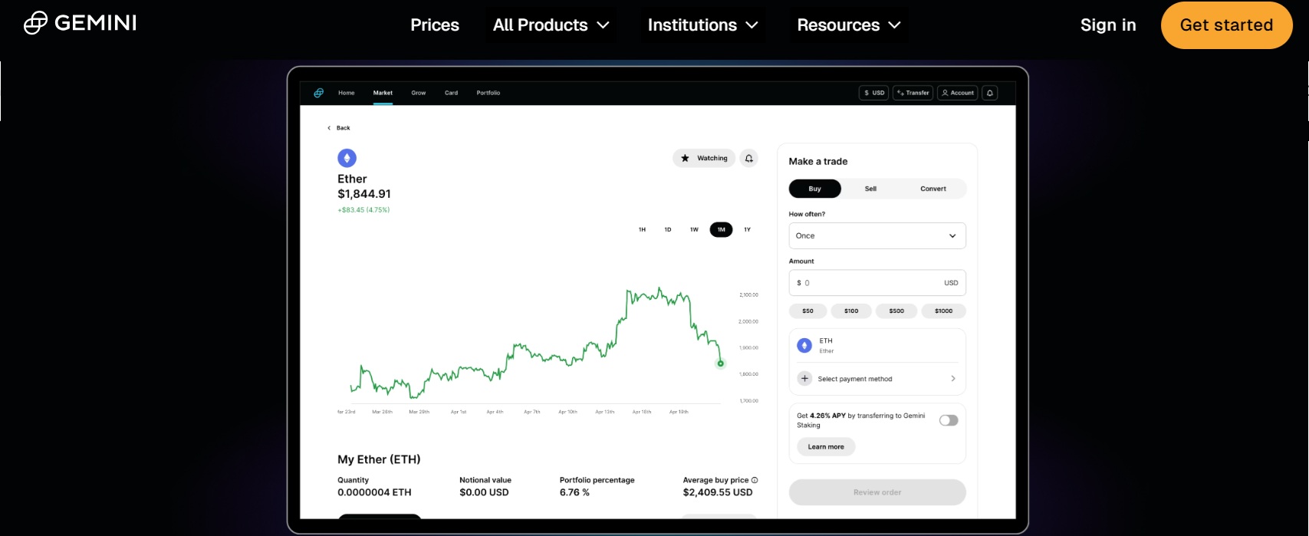
Task: Click the Make a trade heading
Action: point(818,161)
